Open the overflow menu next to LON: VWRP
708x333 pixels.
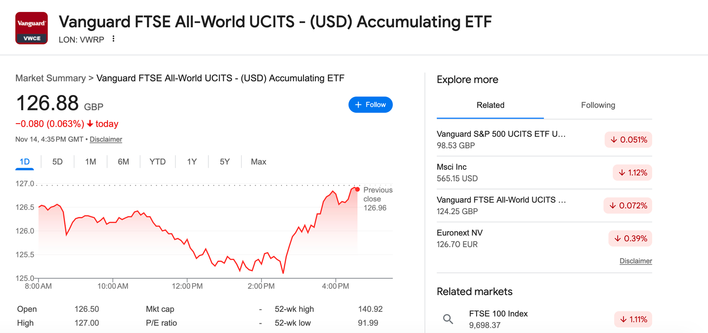click(x=113, y=39)
